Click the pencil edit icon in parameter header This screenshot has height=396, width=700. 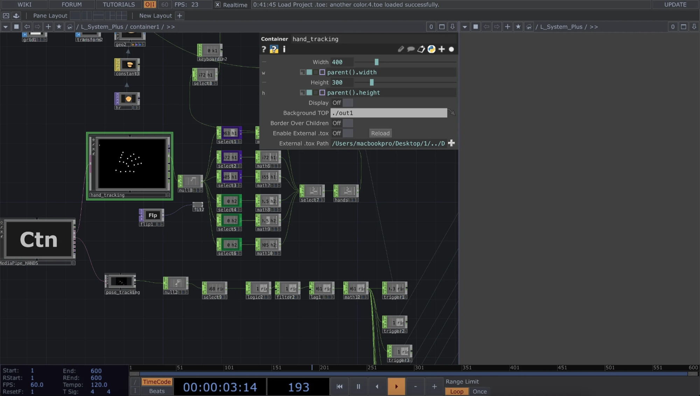401,49
